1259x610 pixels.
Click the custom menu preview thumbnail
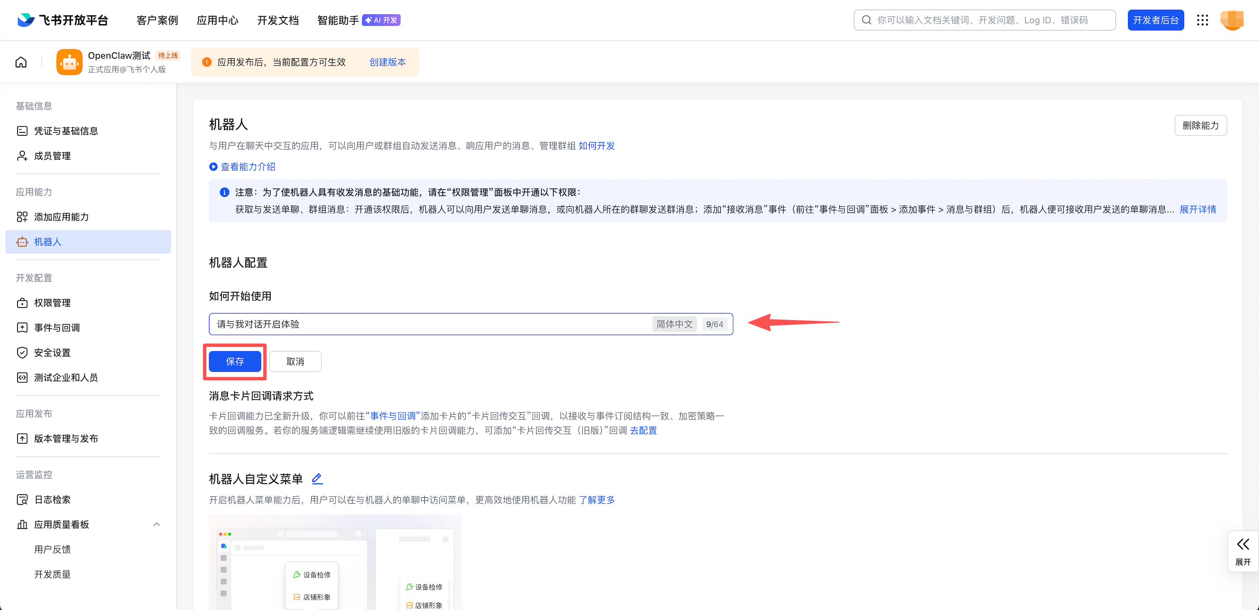pos(335,562)
